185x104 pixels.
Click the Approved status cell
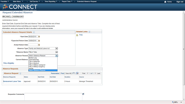point(27,81)
